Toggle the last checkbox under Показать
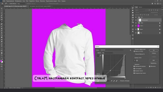This screenshot has width=163, height=92. (134, 73)
